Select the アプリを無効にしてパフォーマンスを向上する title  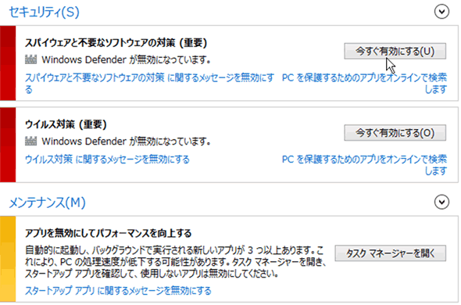point(108,233)
